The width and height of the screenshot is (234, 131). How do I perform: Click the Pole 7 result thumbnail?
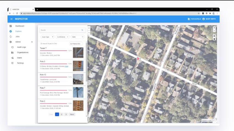(78, 93)
